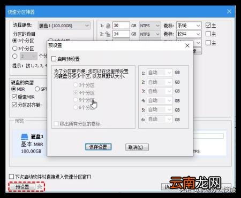Select 5个分区 in the 预设置 dialog
The image size is (241, 198).
[76, 100]
